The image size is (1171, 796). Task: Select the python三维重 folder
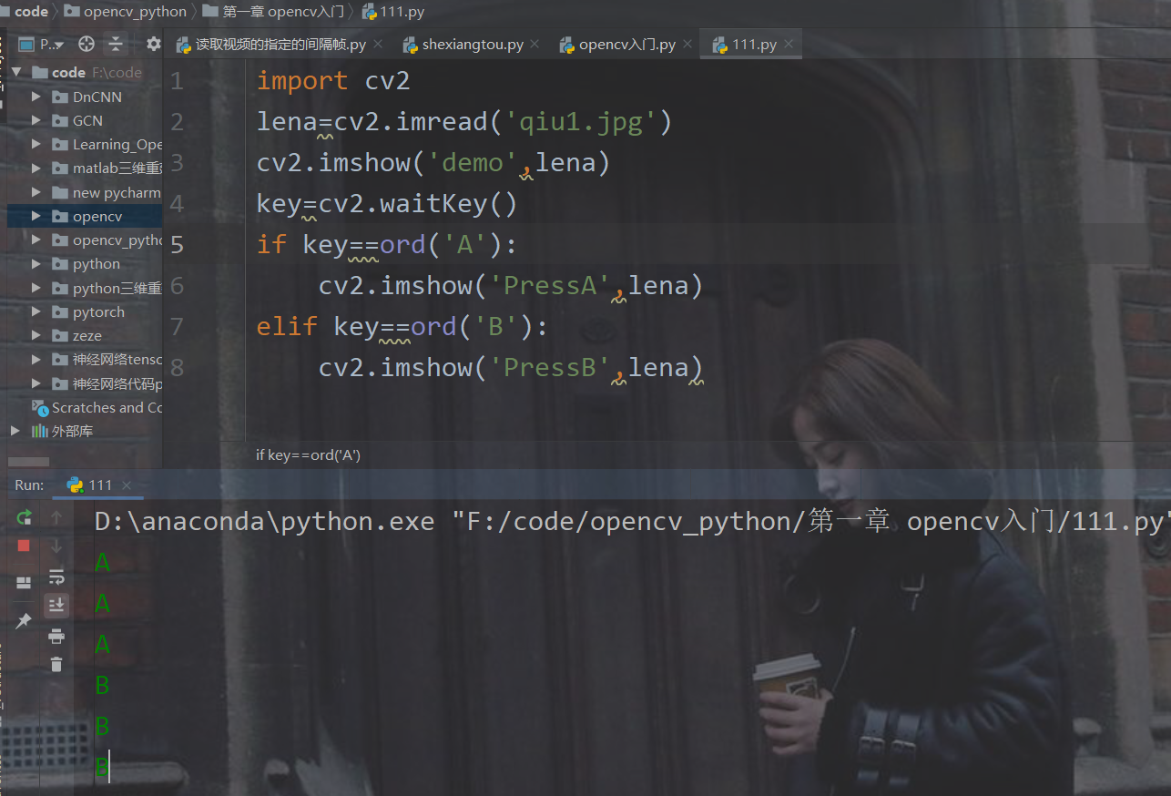click(117, 288)
